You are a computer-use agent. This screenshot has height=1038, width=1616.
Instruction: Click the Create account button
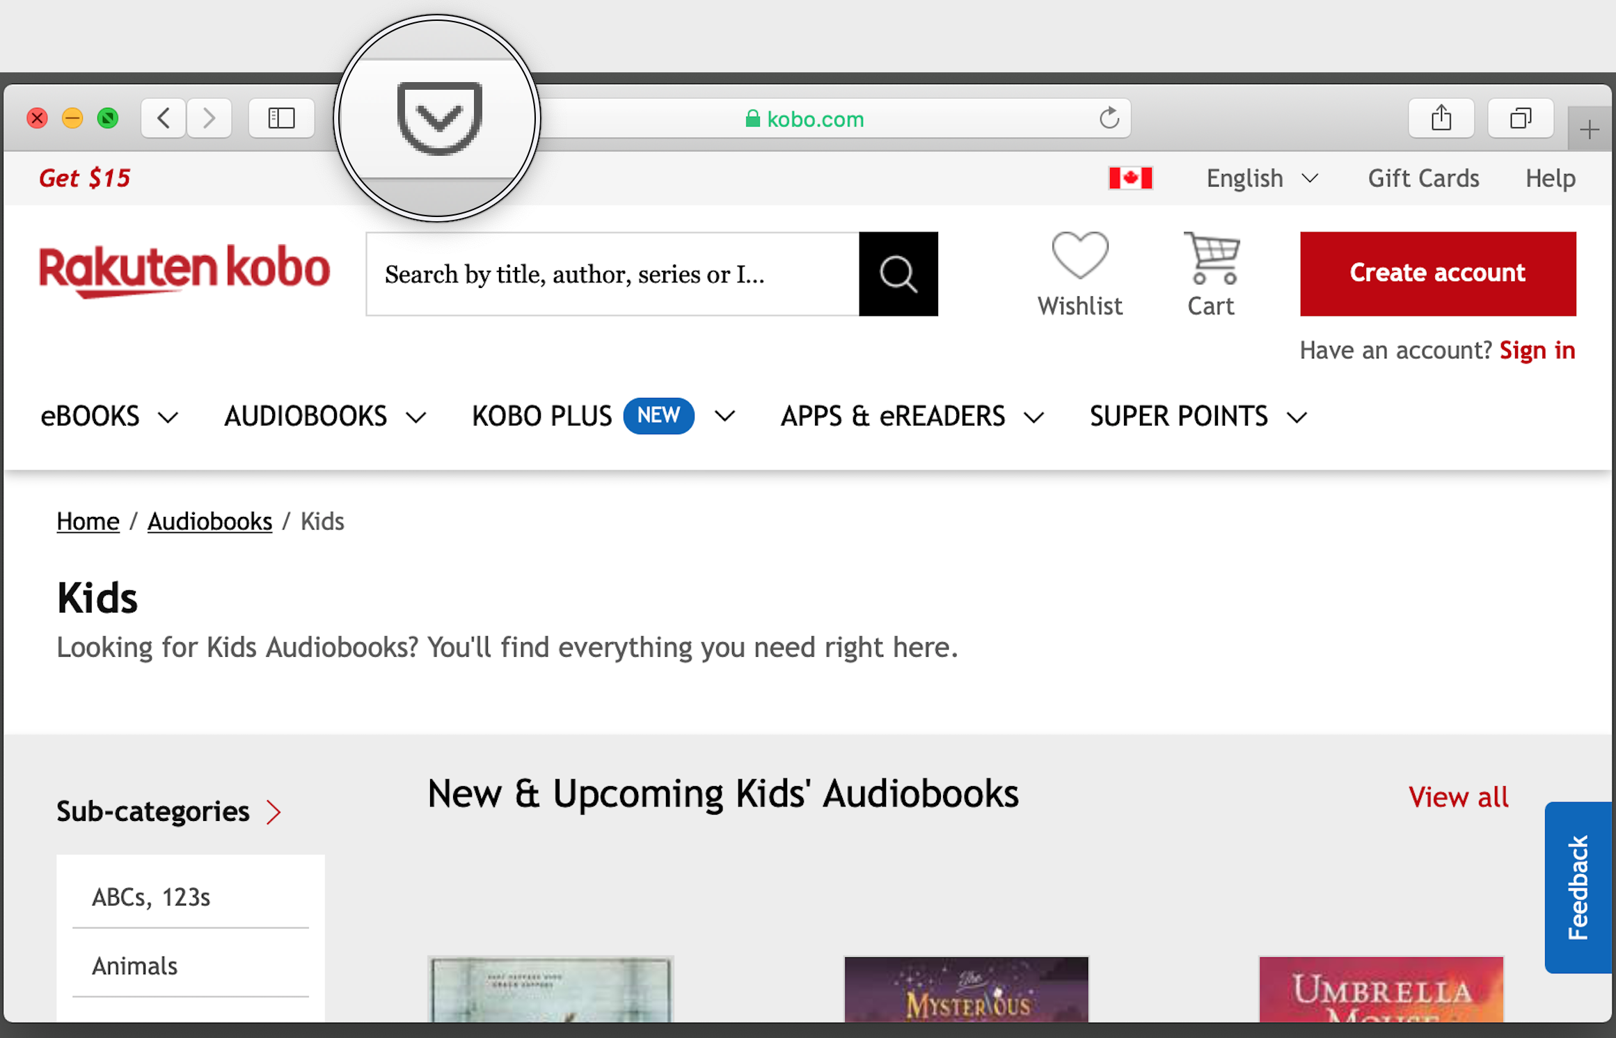tap(1437, 273)
